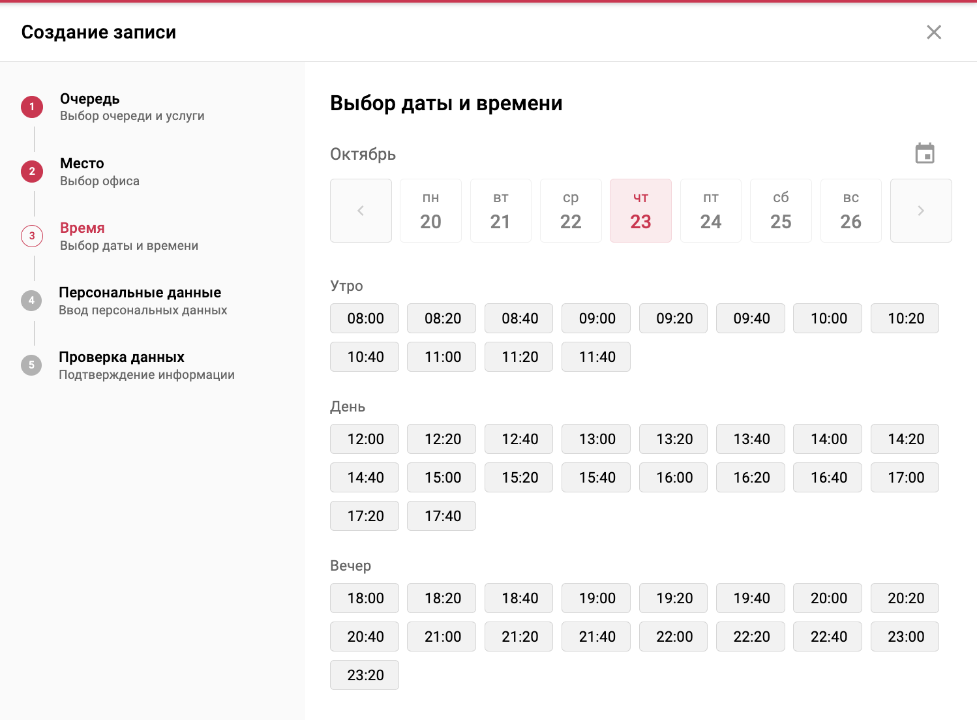Viewport: 977px width, 720px height.
Task: Book the 23:00 time slot
Action: (x=905, y=637)
